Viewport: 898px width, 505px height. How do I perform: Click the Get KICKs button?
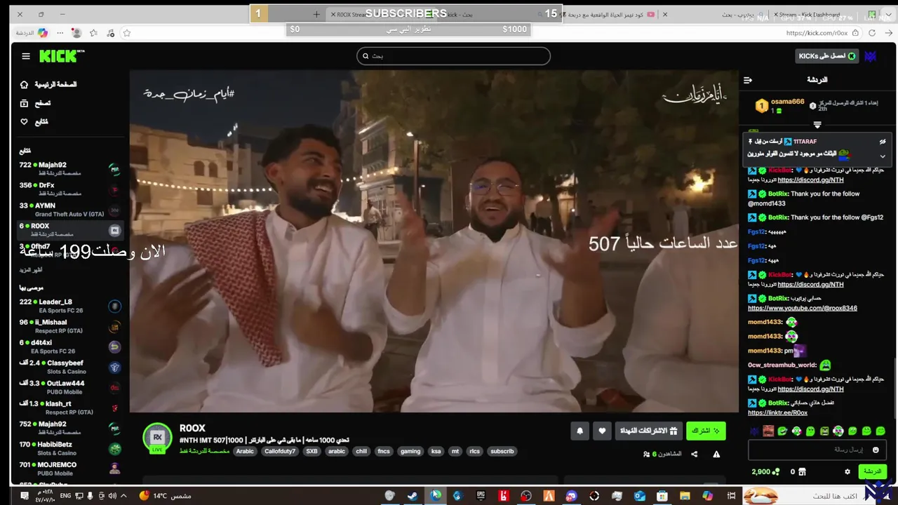827,56
